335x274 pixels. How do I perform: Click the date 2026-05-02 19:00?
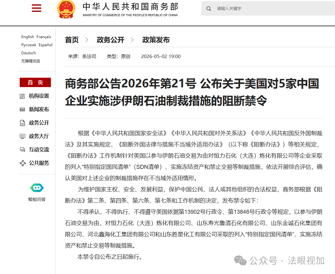click(x=161, y=56)
